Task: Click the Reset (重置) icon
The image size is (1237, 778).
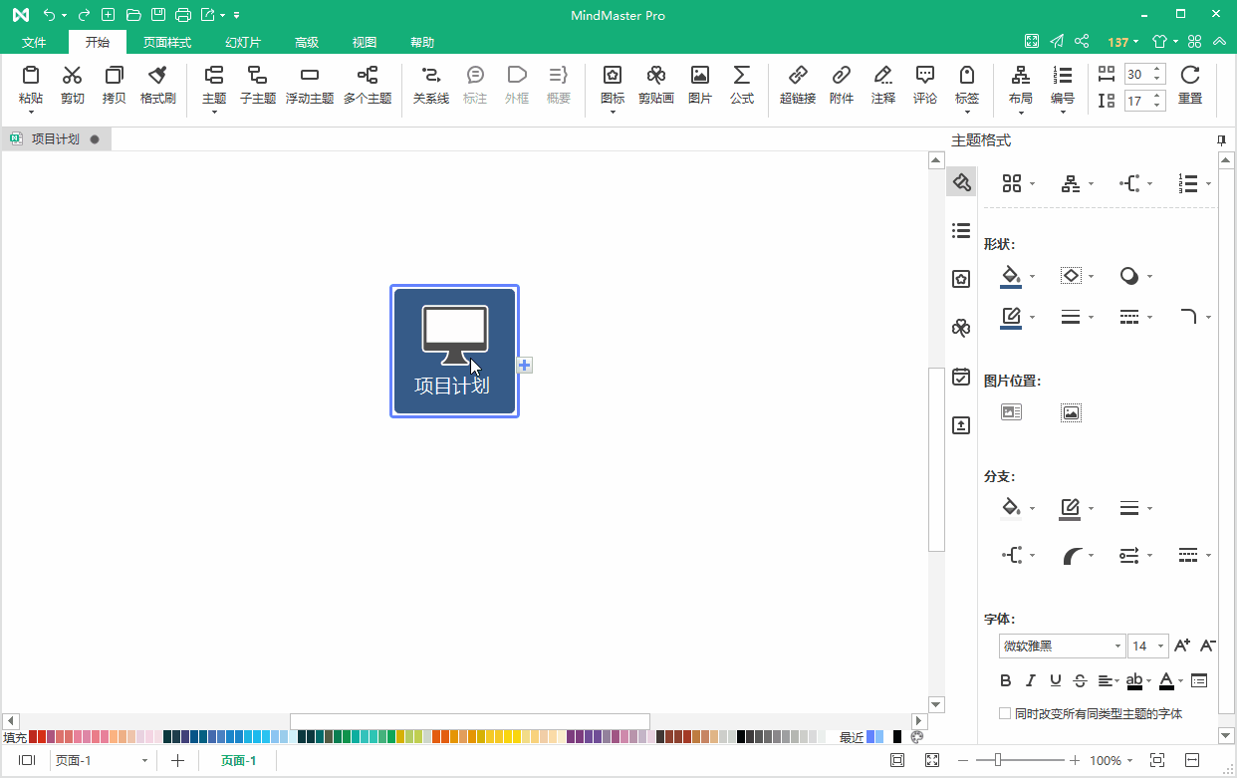Action: [x=1190, y=75]
